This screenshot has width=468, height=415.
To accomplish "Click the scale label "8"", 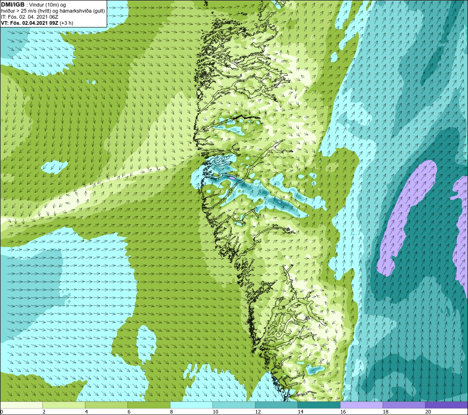I will pyautogui.click(x=171, y=412).
